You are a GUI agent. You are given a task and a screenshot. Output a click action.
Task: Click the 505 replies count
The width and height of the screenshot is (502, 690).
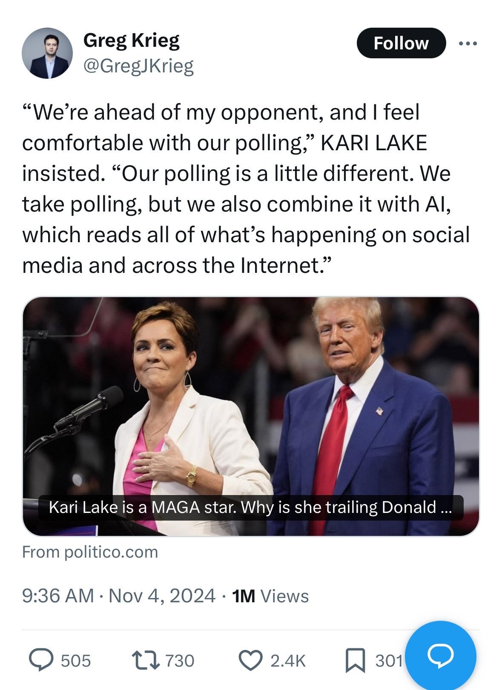pyautogui.click(x=76, y=661)
